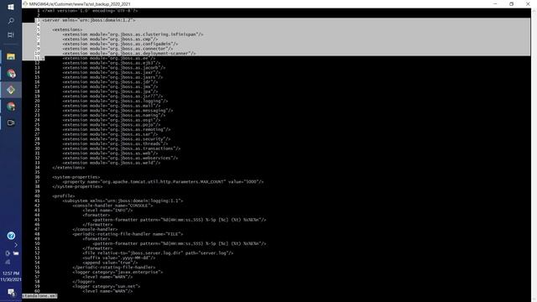This screenshot has height=302, width=537.
Task: Click the closing </system-properties> tag line
Action: pos(77,186)
